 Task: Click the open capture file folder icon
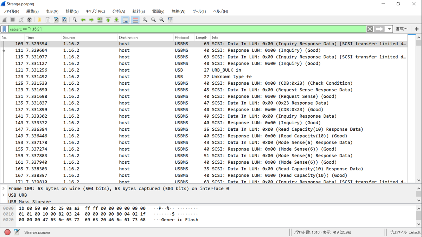coord(39,20)
